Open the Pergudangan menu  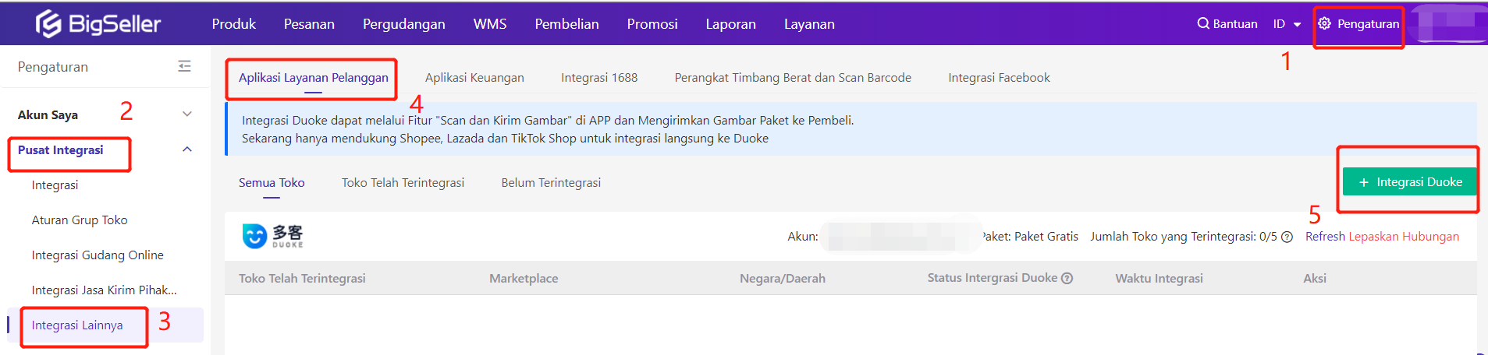(x=403, y=24)
